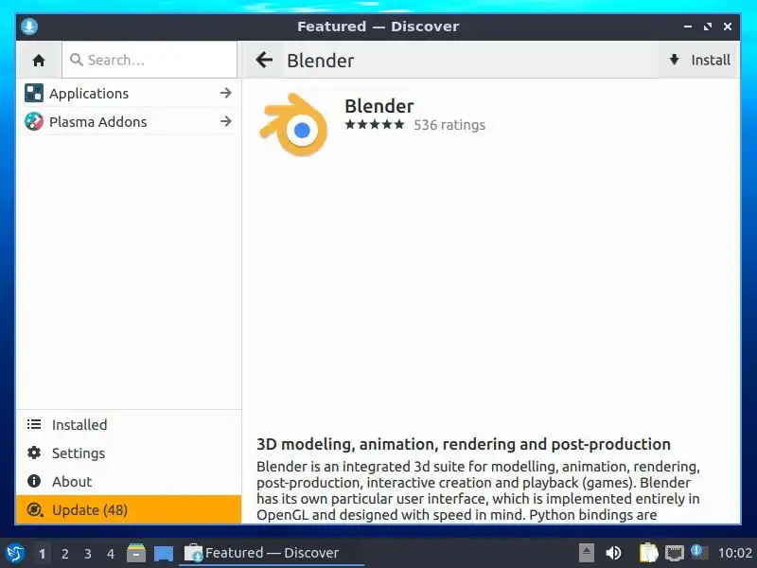This screenshot has height=568, width=757.
Task: Install Blender with the Install button
Action: [x=699, y=60]
